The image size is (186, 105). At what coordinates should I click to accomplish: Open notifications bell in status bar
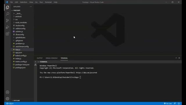coord(179,104)
